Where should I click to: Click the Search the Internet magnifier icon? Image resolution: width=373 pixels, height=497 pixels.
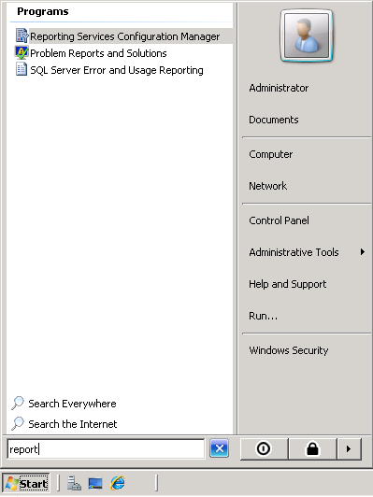(18, 423)
